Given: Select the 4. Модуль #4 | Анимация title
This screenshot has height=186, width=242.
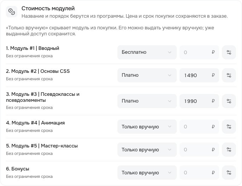Looking at the screenshot, I should 35,123.
